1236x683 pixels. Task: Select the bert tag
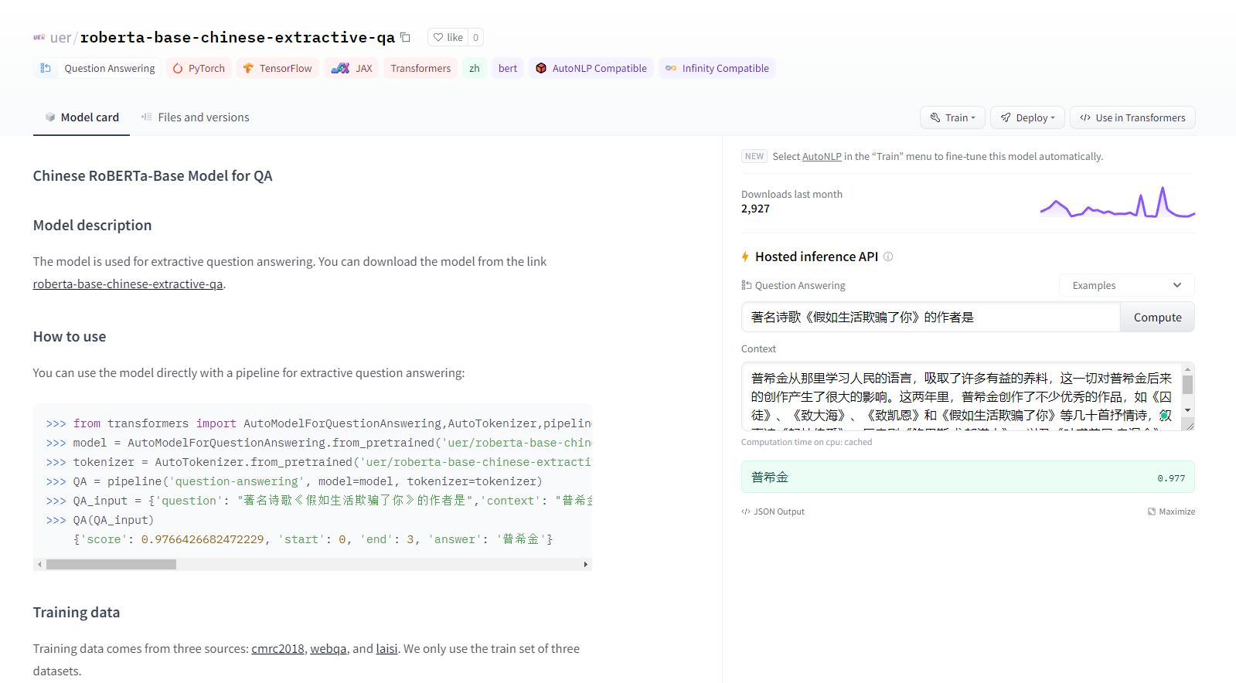click(x=508, y=68)
